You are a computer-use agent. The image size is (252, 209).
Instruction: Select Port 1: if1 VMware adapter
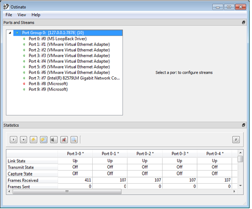pos(69,44)
